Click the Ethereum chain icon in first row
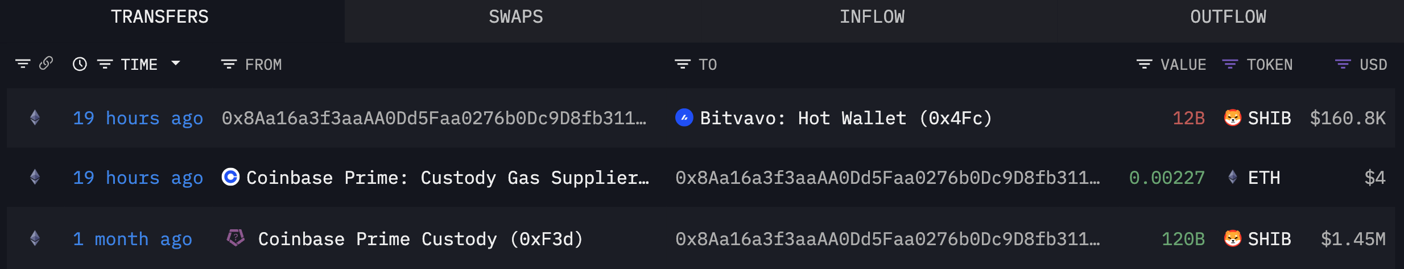Viewport: 1404px width, 269px height. [35, 118]
